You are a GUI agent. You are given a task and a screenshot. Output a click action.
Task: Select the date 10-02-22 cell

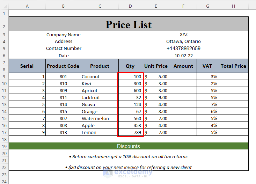183,56
